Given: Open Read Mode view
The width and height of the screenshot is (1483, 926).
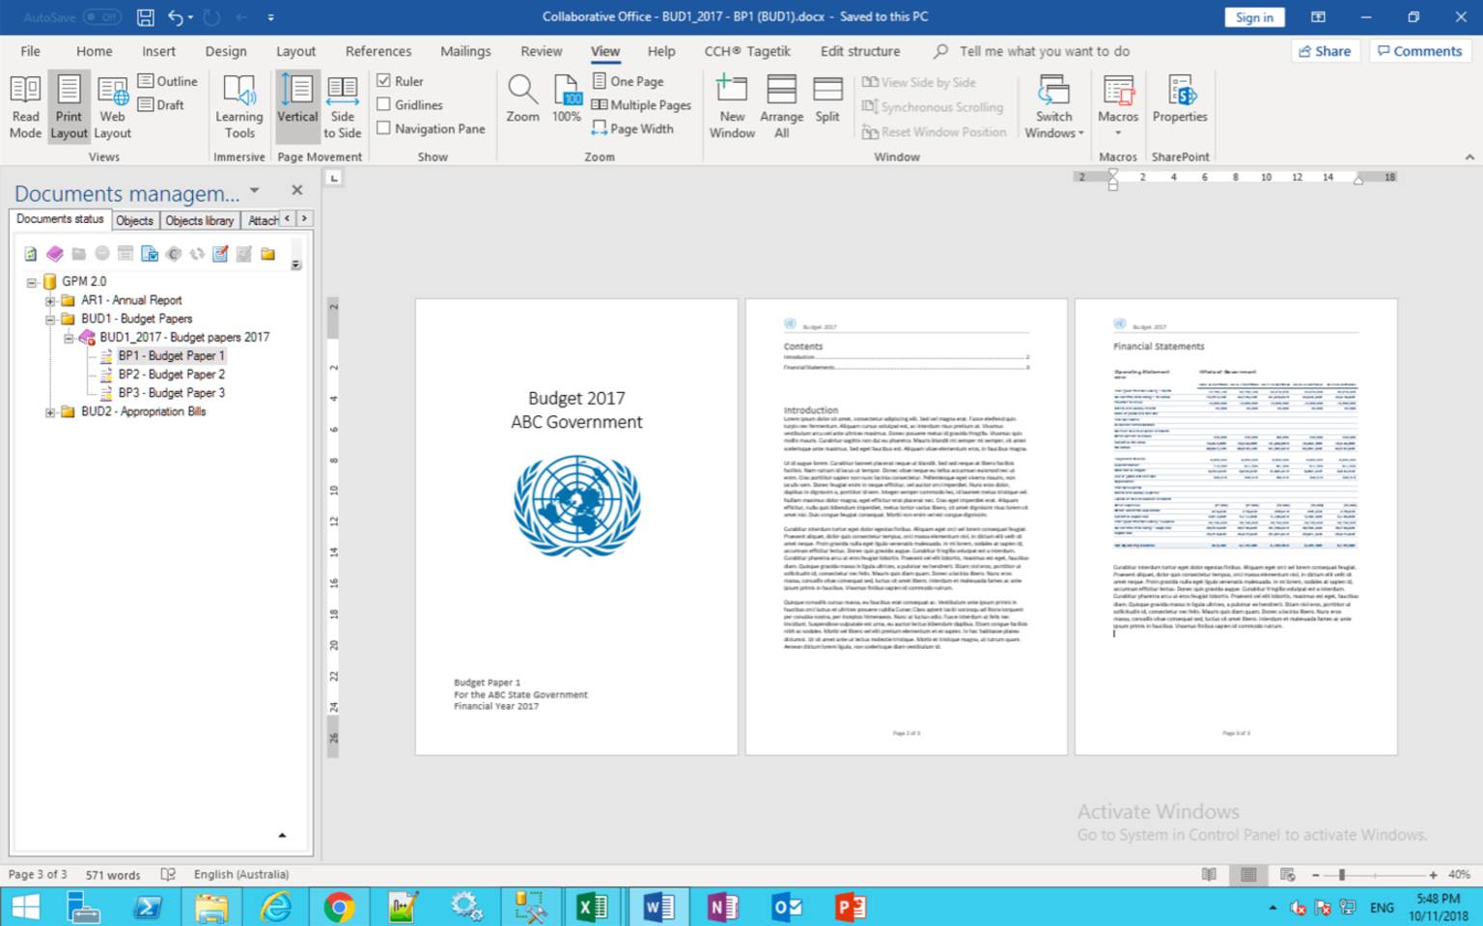Looking at the screenshot, I should tap(25, 106).
